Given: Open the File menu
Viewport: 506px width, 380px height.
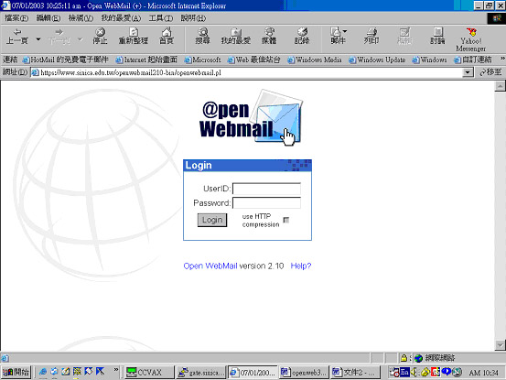Looking at the screenshot, I should tap(16, 18).
